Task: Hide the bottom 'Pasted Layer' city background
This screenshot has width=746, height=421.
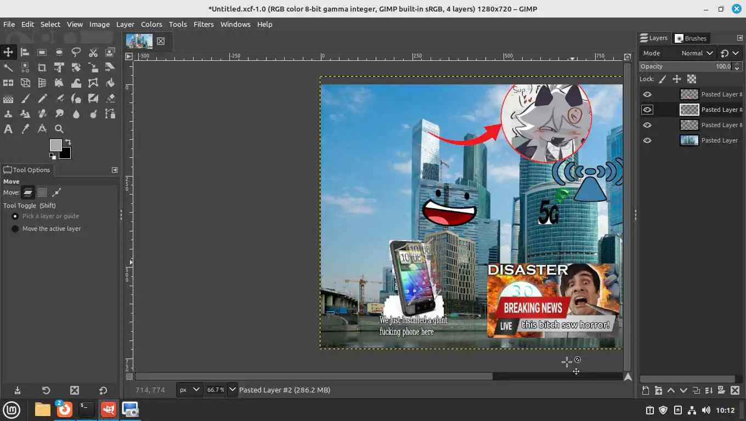Action: coord(647,140)
